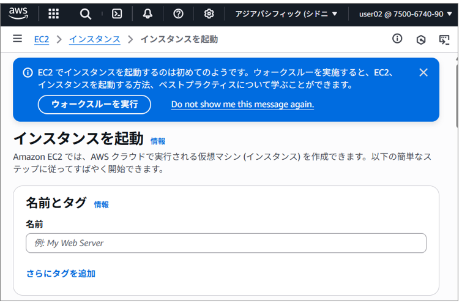Open the search magnifier icon
Image resolution: width=462 pixels, height=303 pixels.
coord(86,13)
